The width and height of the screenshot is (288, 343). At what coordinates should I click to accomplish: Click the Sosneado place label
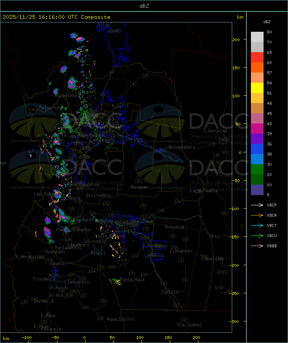click(x=55, y=252)
